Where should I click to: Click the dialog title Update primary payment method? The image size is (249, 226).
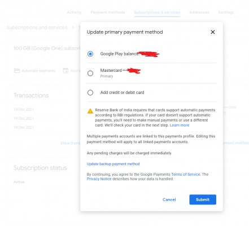tap(125, 32)
